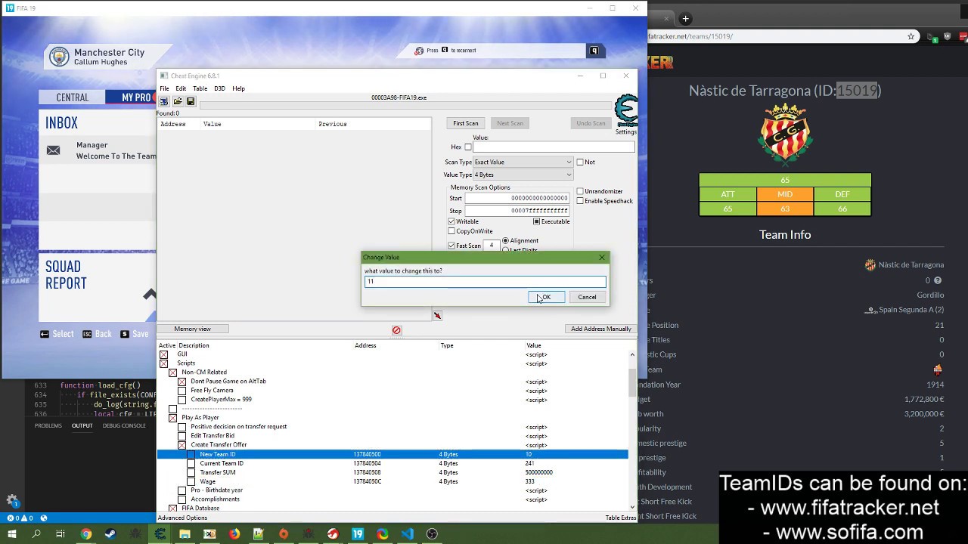Image resolution: width=968 pixels, height=544 pixels.
Task: Switch to Cheat Engine taskbar icon
Action: pyautogui.click(x=160, y=534)
